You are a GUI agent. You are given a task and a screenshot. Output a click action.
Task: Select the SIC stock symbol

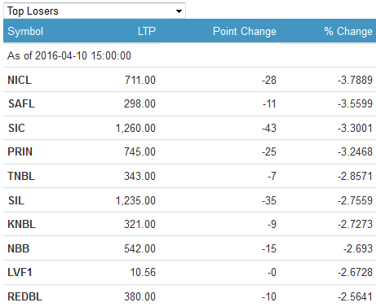pyautogui.click(x=16, y=128)
